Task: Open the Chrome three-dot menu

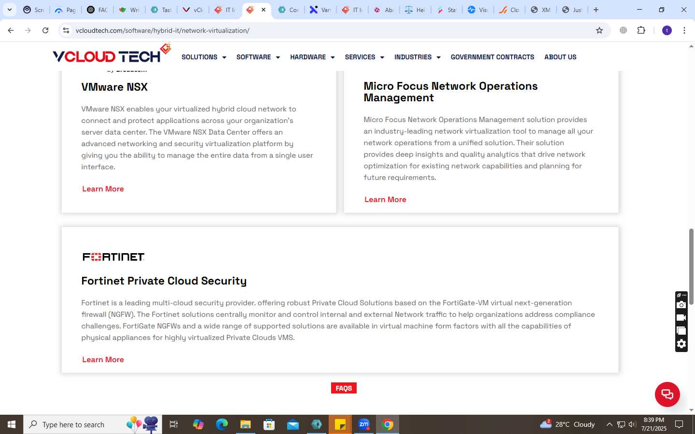Action: 684,30
